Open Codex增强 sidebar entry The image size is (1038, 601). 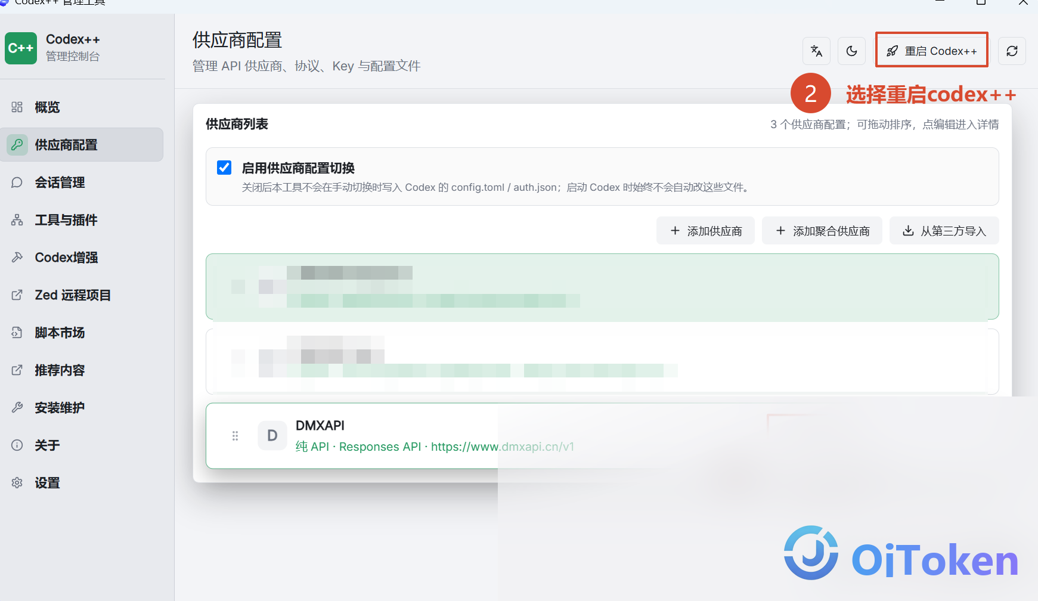pyautogui.click(x=82, y=258)
